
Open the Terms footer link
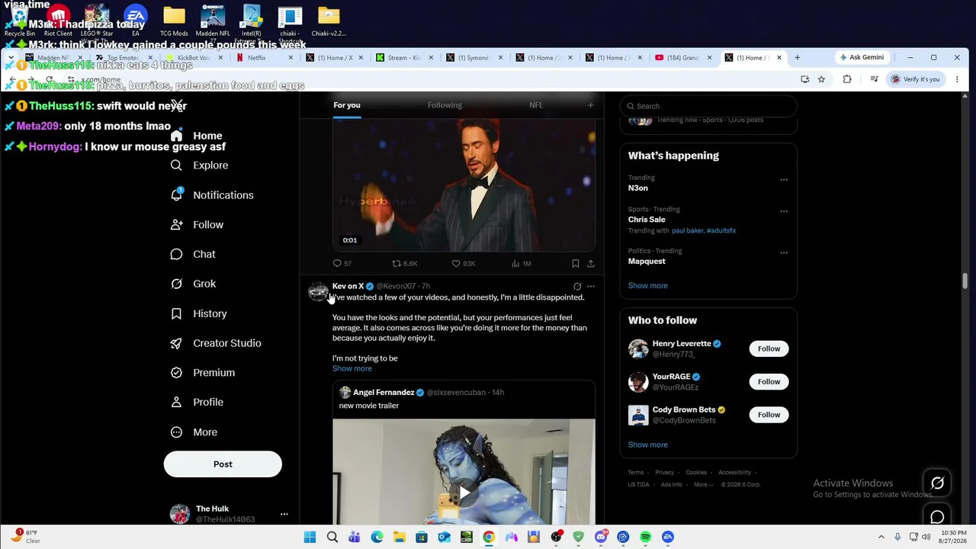[x=636, y=473]
